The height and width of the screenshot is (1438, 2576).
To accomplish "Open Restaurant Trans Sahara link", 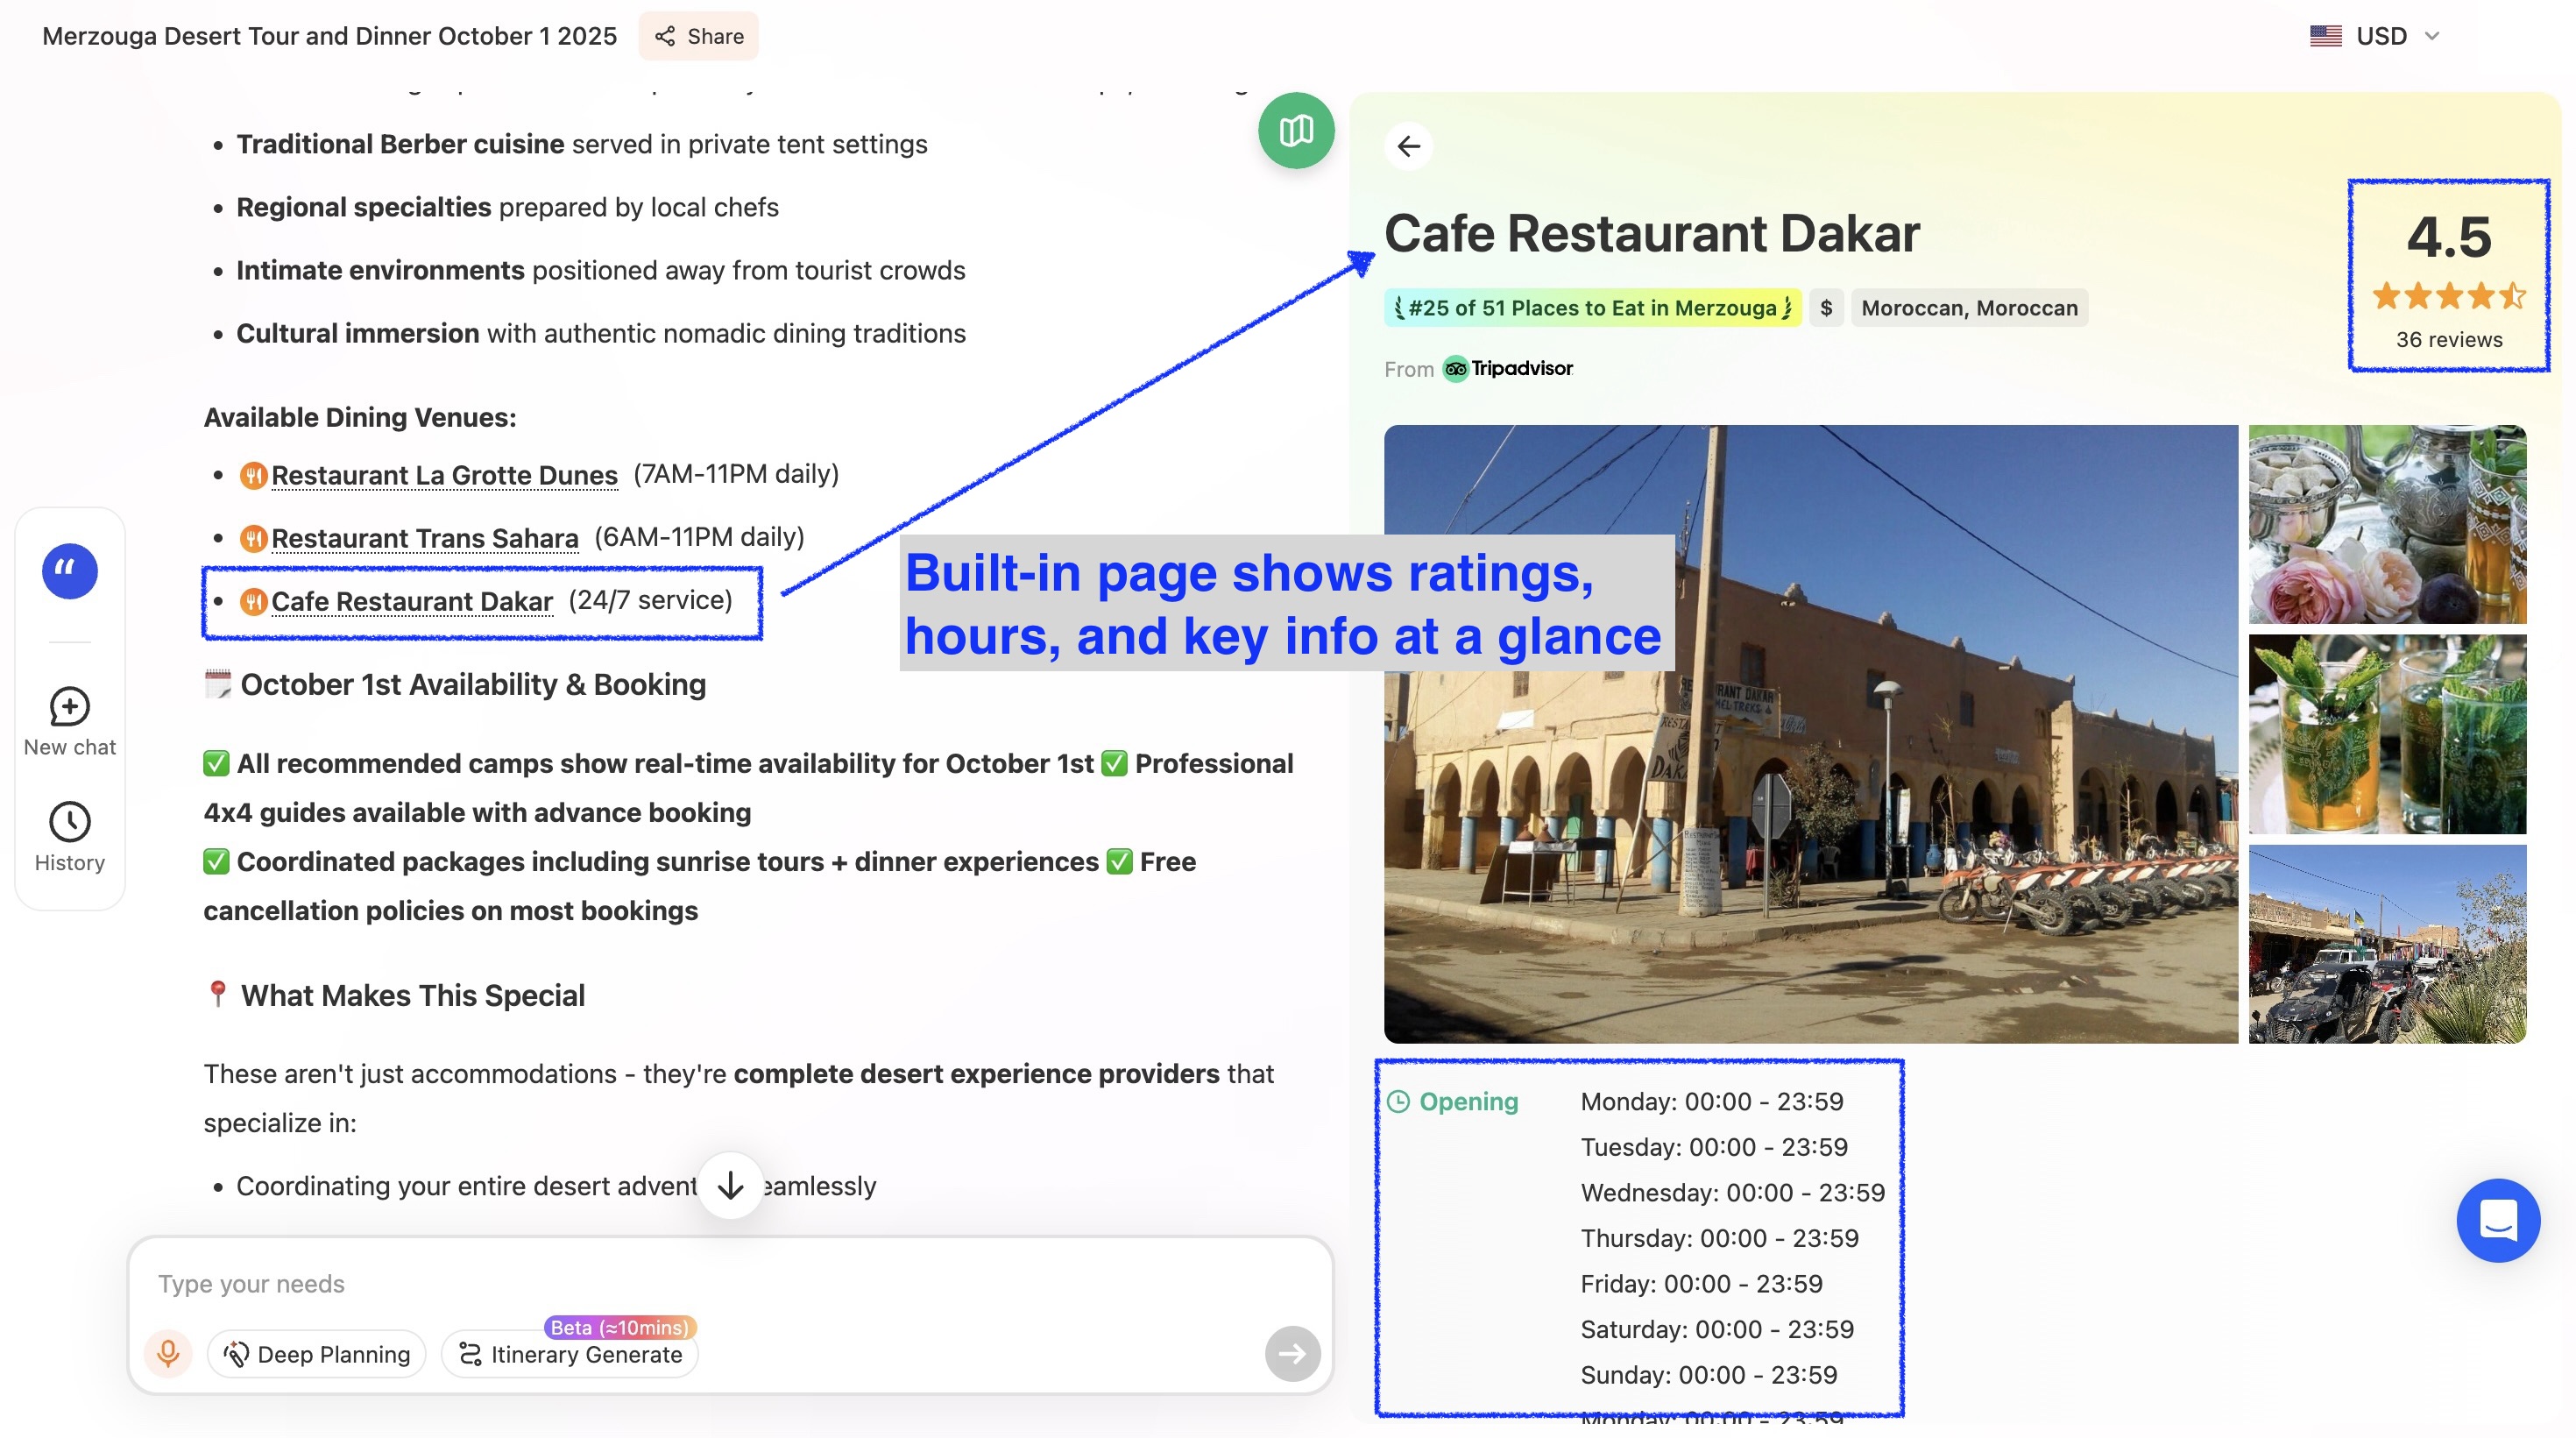I will click(x=425, y=538).
